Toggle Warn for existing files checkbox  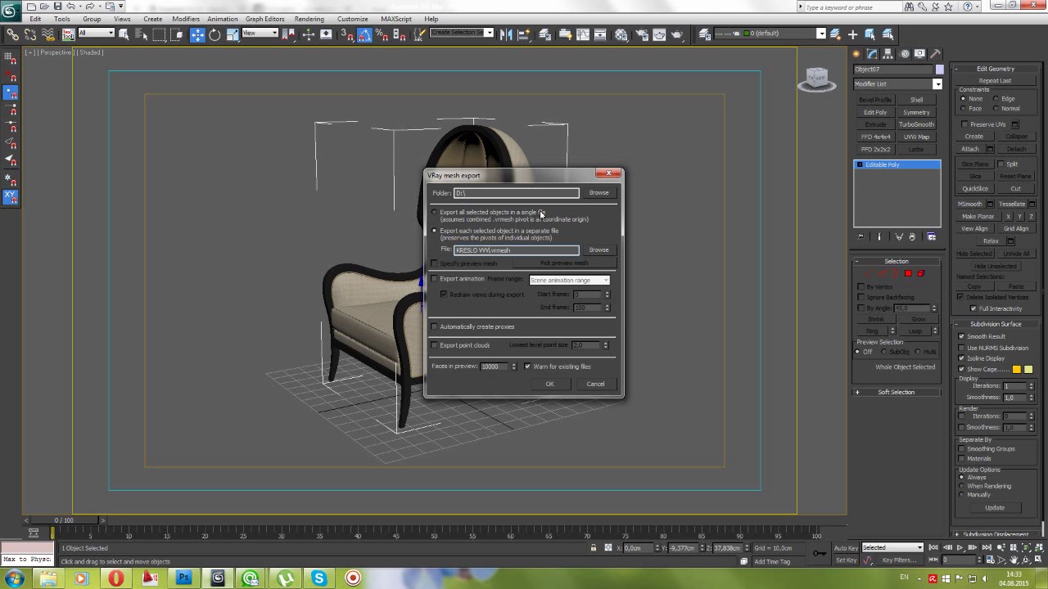coord(527,366)
